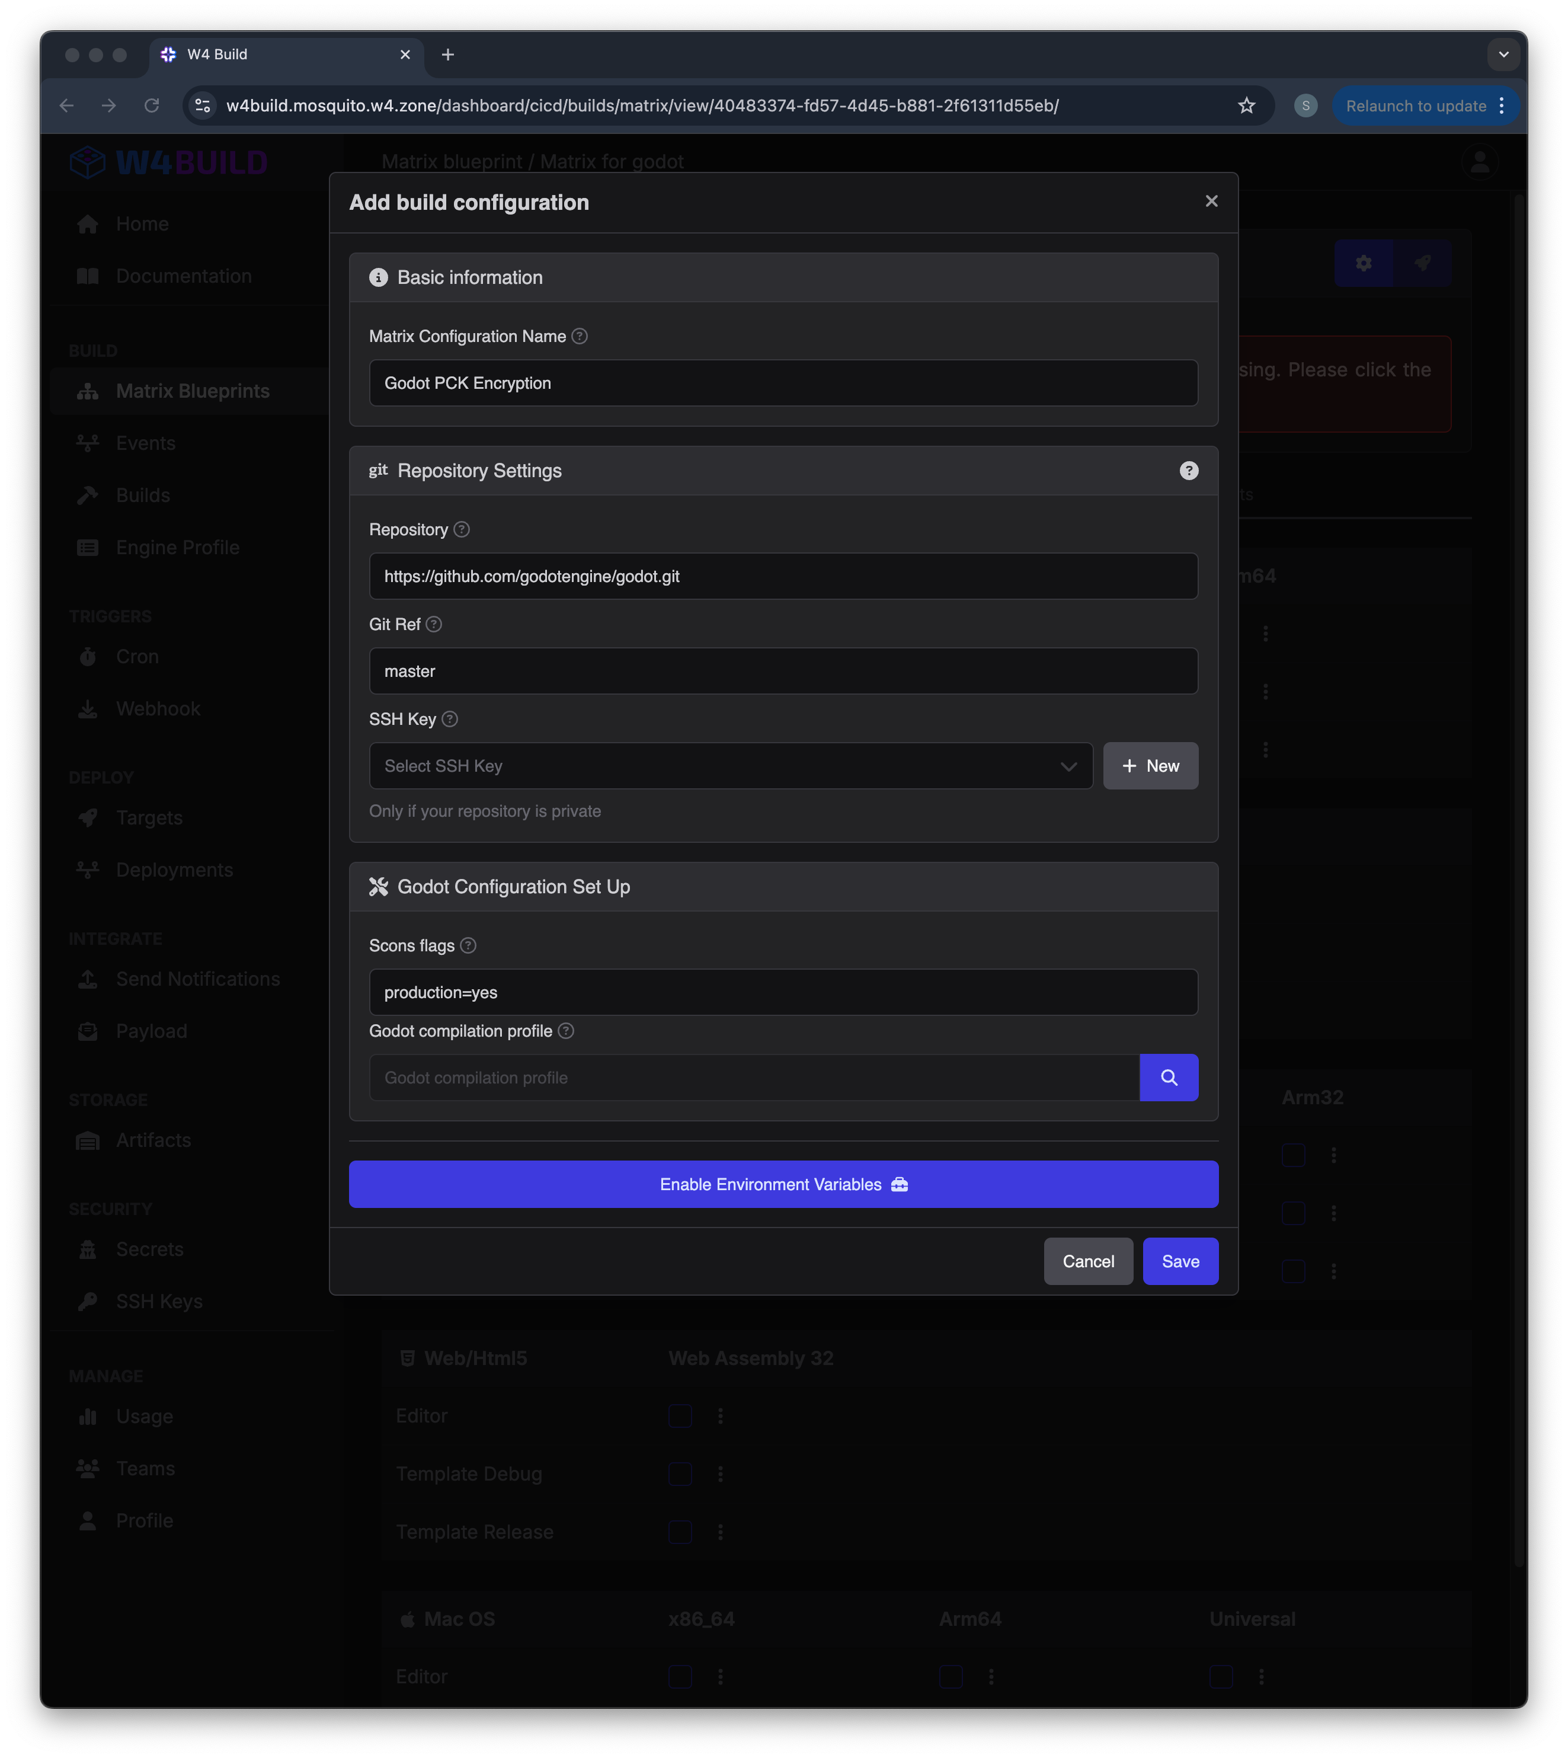Click the user avatar icon at top right
This screenshot has height=1758, width=1568.
click(x=1480, y=162)
